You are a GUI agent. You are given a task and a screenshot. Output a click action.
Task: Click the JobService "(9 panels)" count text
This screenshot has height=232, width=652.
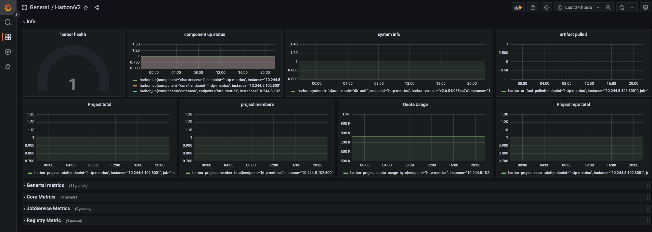click(x=83, y=209)
